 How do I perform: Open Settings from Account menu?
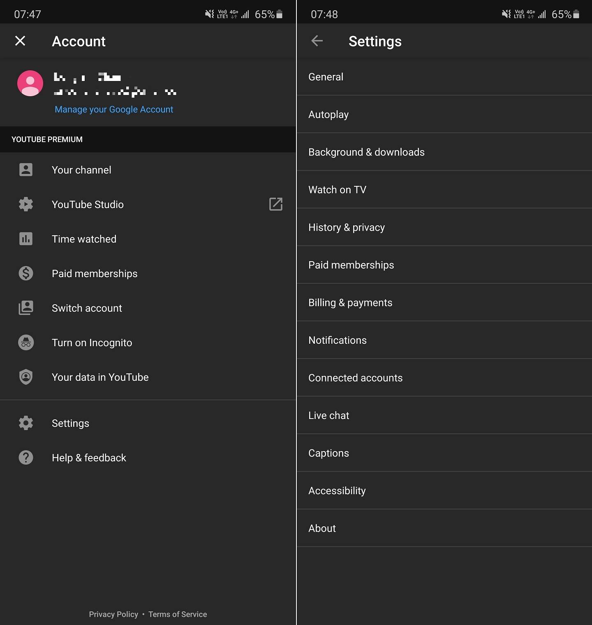coord(148,423)
